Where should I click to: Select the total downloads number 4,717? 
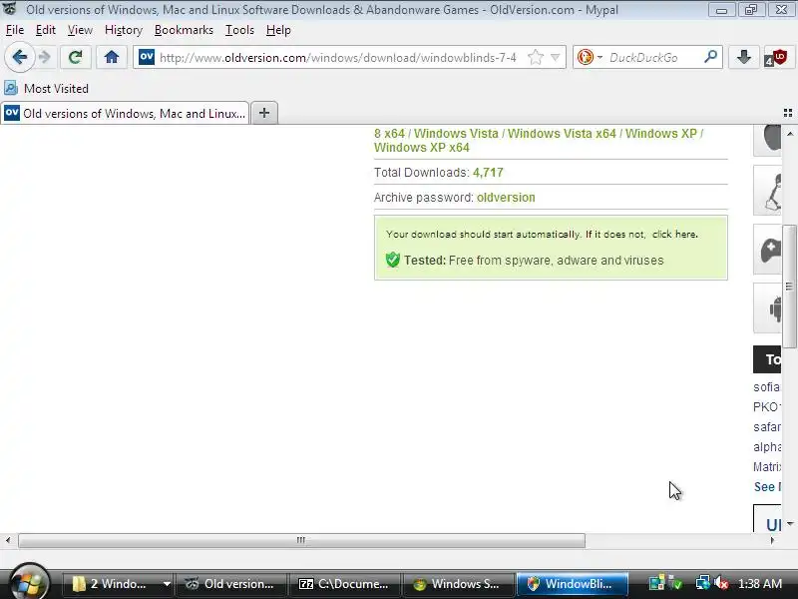[x=488, y=173]
